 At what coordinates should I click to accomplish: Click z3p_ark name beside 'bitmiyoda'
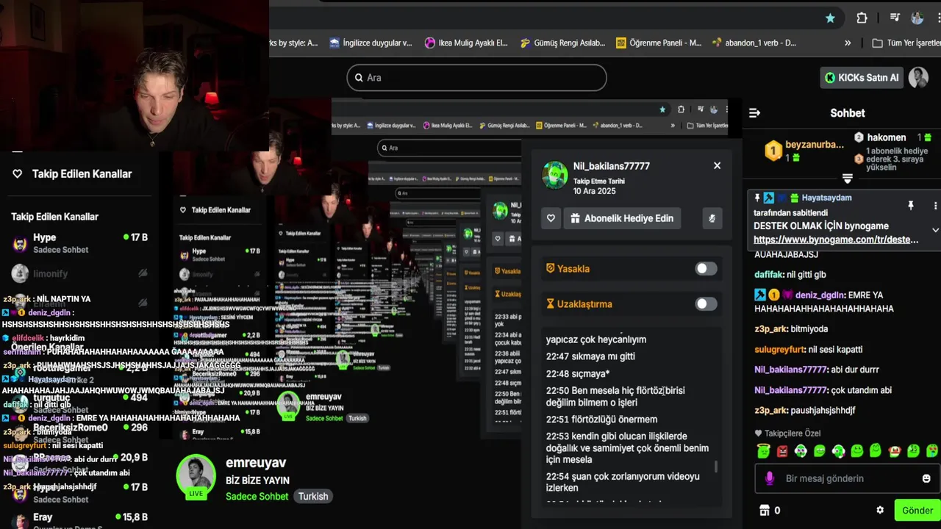770,329
